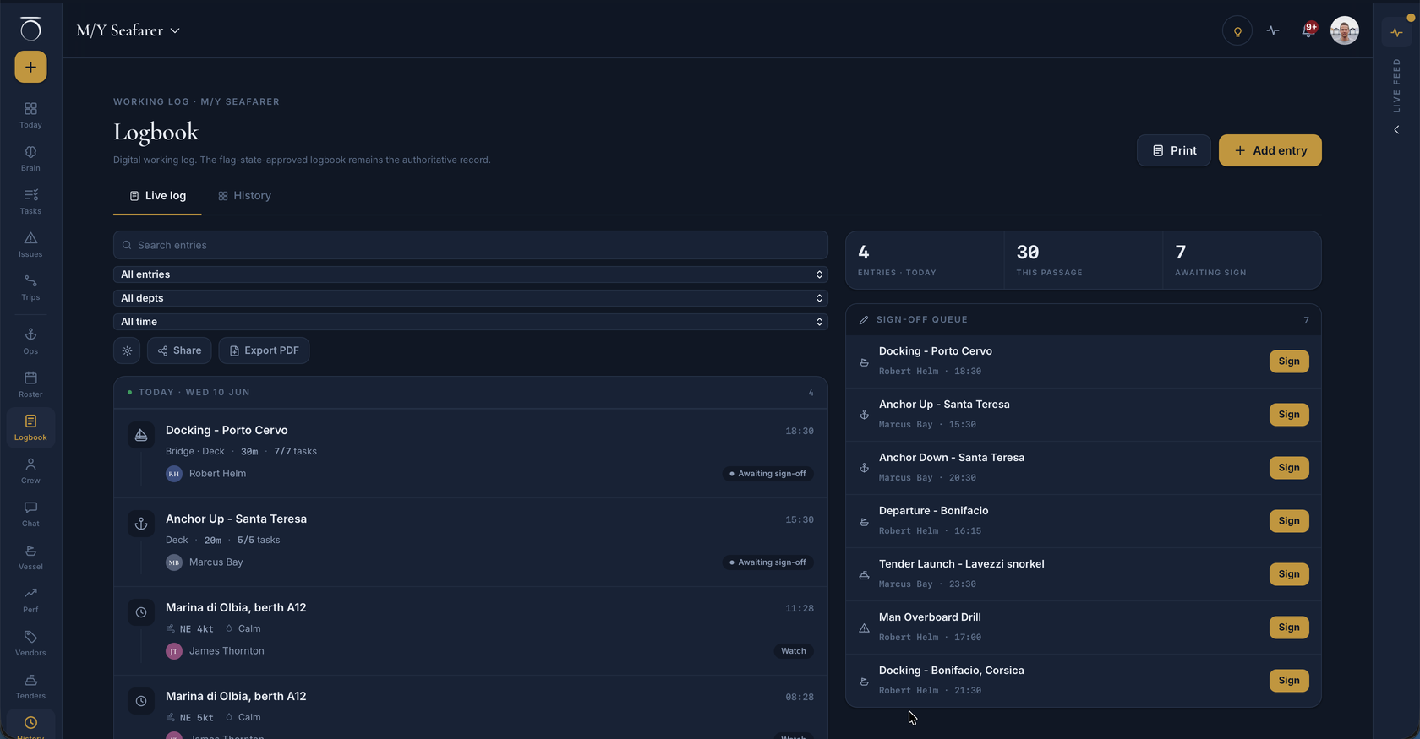This screenshot has width=1420, height=739.
Task: Click Robert Helm avatar on Docking entry
Action: point(174,474)
